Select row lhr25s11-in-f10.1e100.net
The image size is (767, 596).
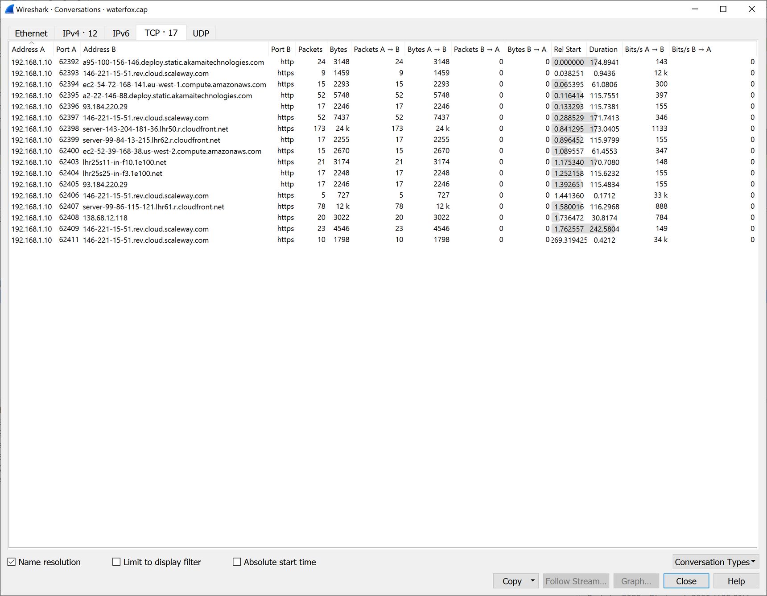click(x=383, y=162)
